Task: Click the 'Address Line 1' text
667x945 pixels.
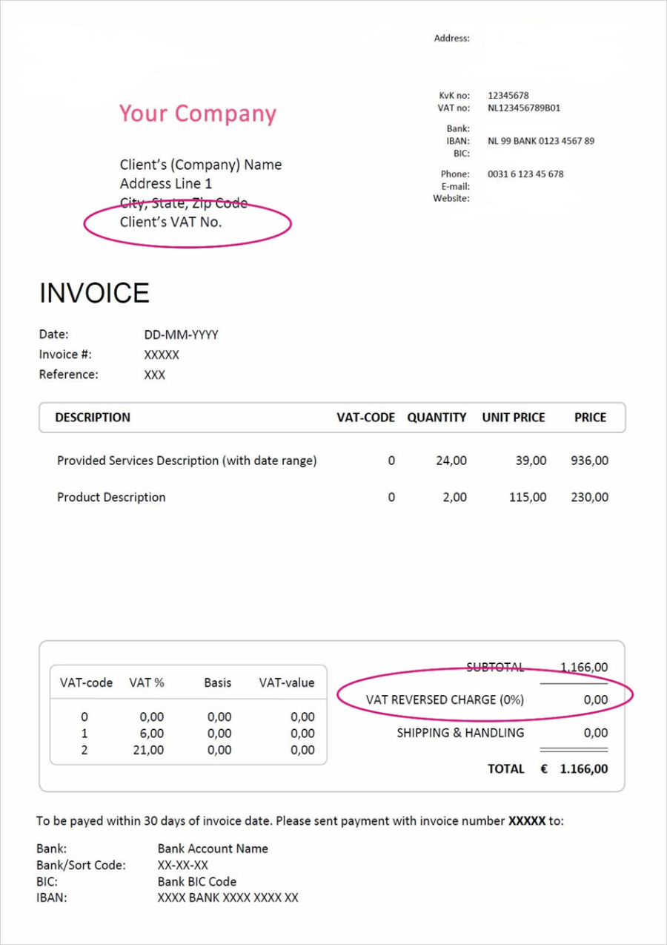Action: [x=166, y=184]
